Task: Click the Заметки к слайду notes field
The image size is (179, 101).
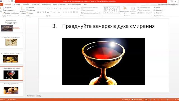Action: click(x=34, y=96)
